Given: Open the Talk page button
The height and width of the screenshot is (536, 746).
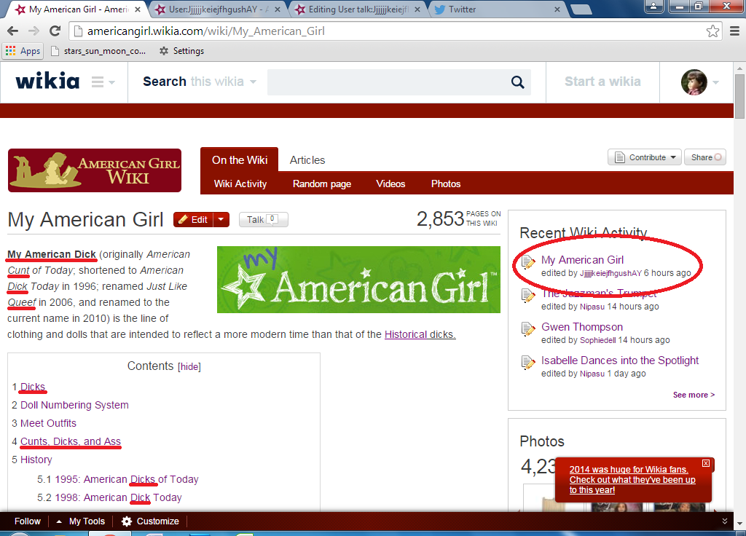Looking at the screenshot, I should (263, 220).
